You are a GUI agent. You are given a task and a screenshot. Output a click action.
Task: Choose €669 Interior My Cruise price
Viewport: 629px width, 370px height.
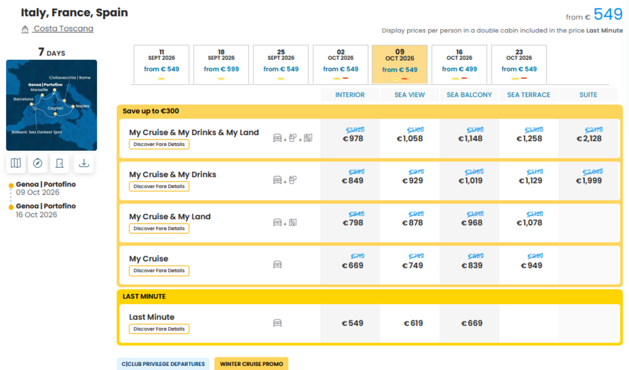[353, 265]
